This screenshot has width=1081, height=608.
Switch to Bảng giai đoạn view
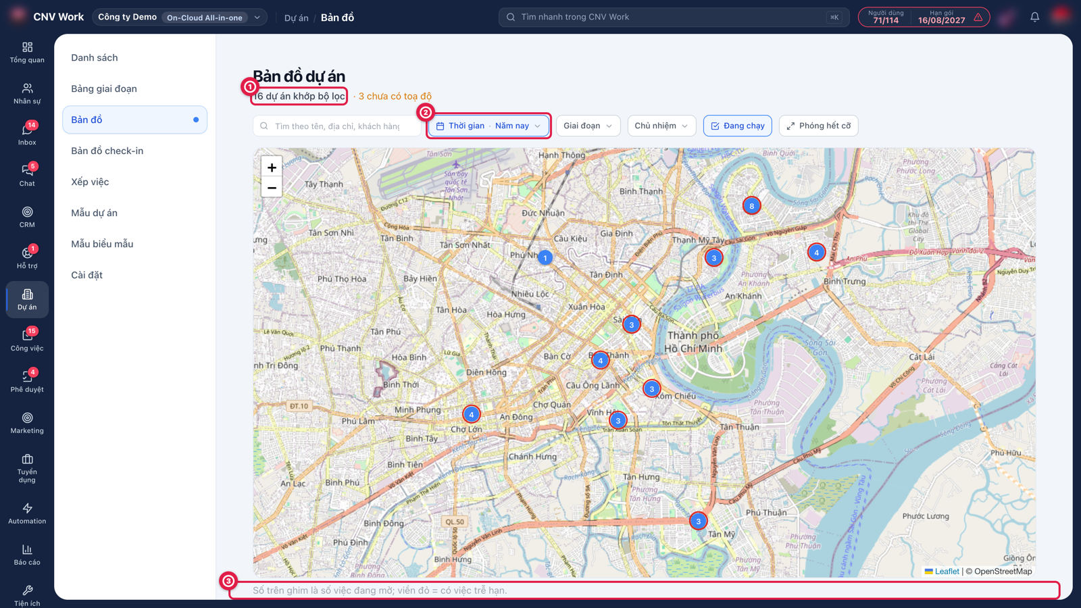[x=134, y=88]
